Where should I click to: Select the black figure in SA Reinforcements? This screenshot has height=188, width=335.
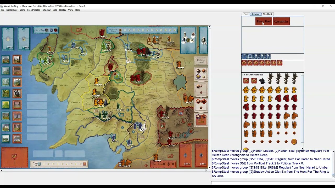pyautogui.click(x=262, y=81)
